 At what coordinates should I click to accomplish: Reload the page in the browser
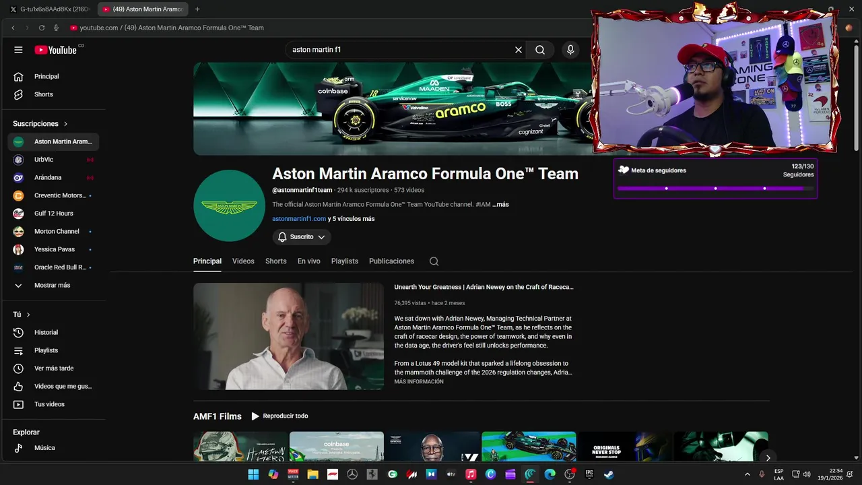(42, 28)
